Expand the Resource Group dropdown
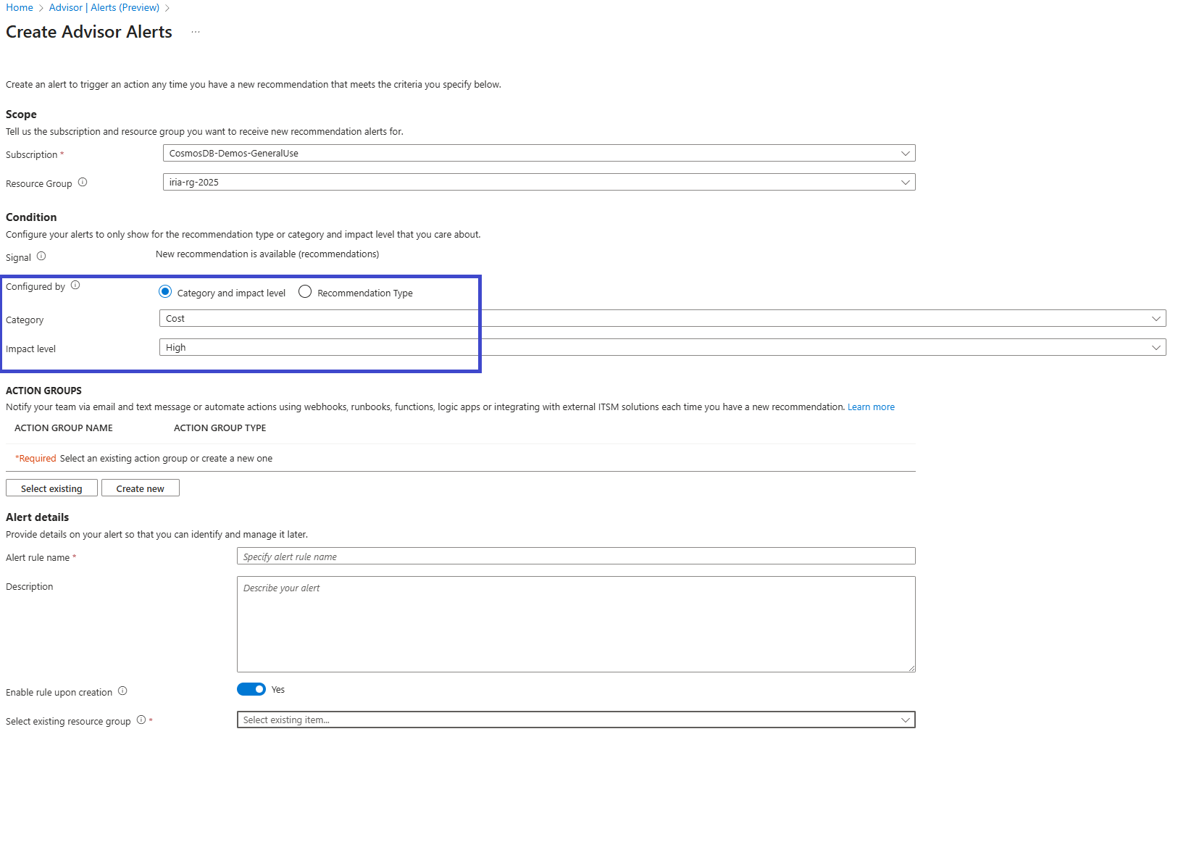The height and width of the screenshot is (842, 1186). [x=538, y=183]
